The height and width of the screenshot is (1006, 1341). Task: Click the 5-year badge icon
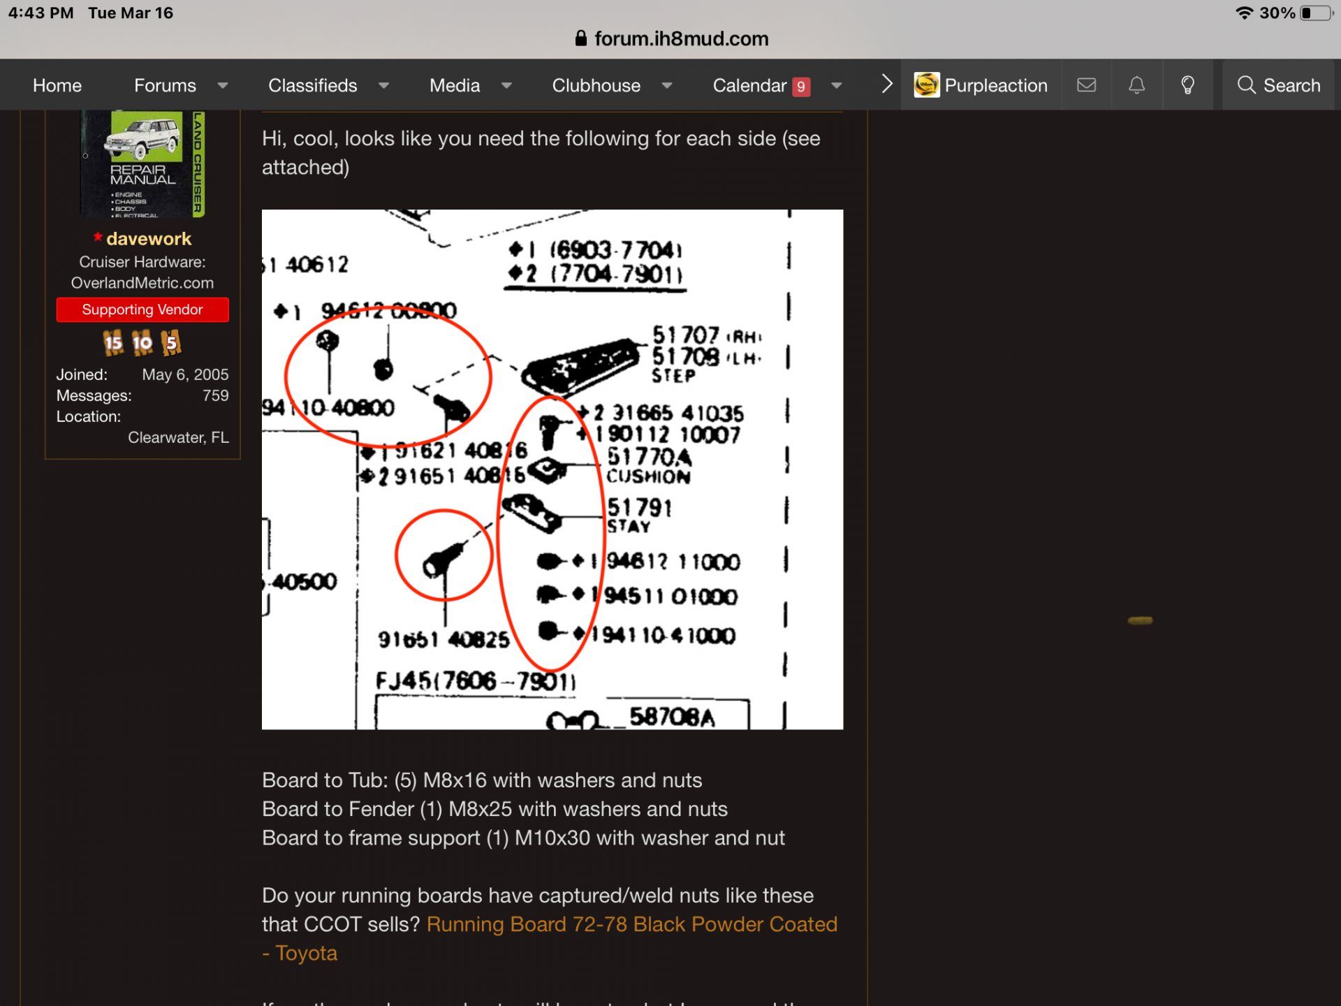click(x=171, y=343)
